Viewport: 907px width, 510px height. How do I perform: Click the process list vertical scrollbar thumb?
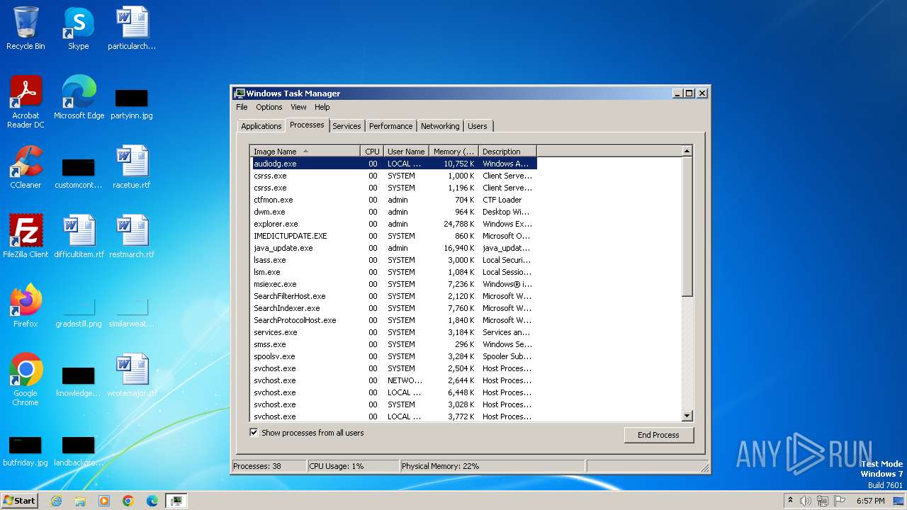click(x=687, y=227)
